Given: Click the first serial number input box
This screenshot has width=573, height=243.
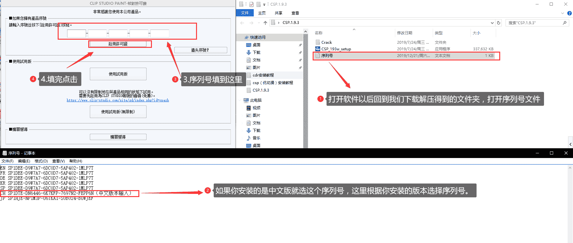Looking at the screenshot, I should [77, 33].
